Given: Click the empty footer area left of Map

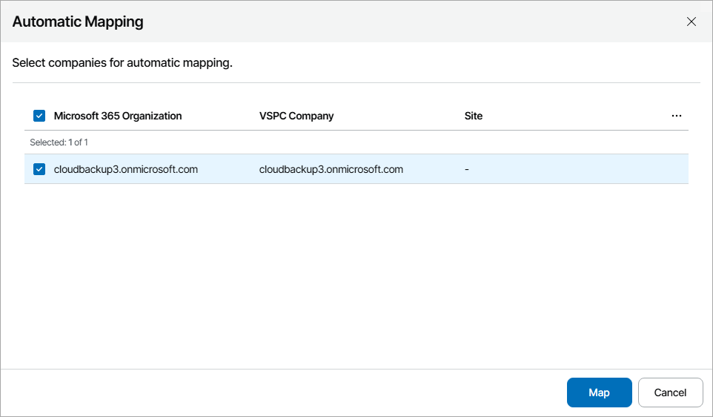Looking at the screenshot, I should pyautogui.click(x=282, y=393).
